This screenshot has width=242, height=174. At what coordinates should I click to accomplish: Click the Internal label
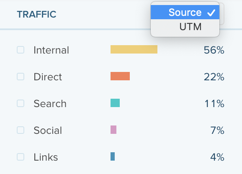click(x=51, y=50)
